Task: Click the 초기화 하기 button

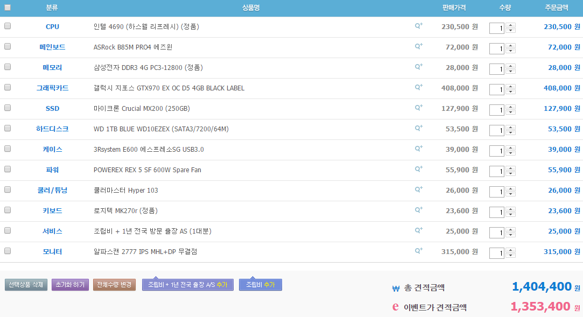Action: 71,285
